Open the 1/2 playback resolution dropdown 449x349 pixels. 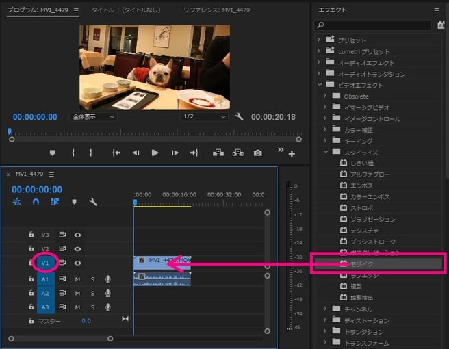pyautogui.click(x=204, y=117)
